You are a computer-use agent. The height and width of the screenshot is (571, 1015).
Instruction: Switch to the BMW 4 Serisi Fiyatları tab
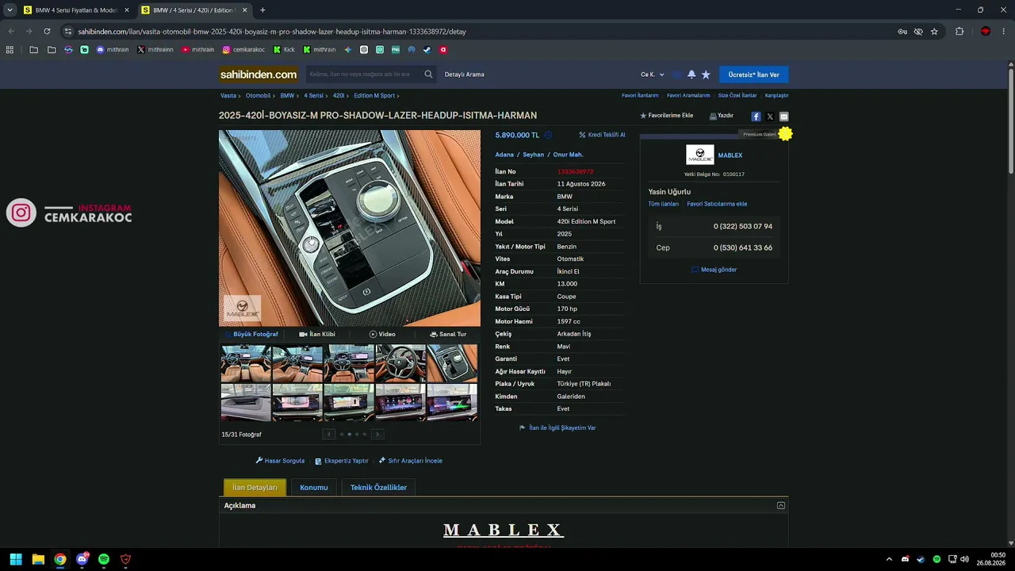(x=76, y=10)
